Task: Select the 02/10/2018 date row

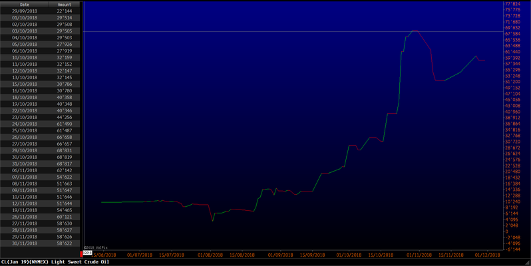Action: [40, 25]
